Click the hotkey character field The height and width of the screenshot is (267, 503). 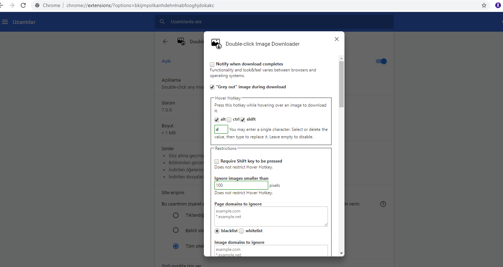(221, 129)
